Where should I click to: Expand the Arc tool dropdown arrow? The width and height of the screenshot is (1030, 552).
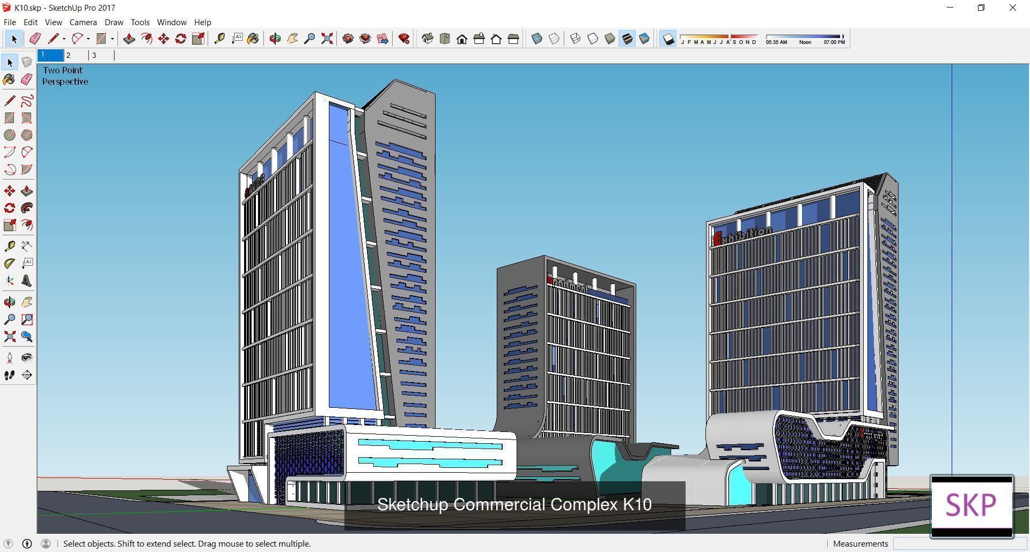pos(88,39)
